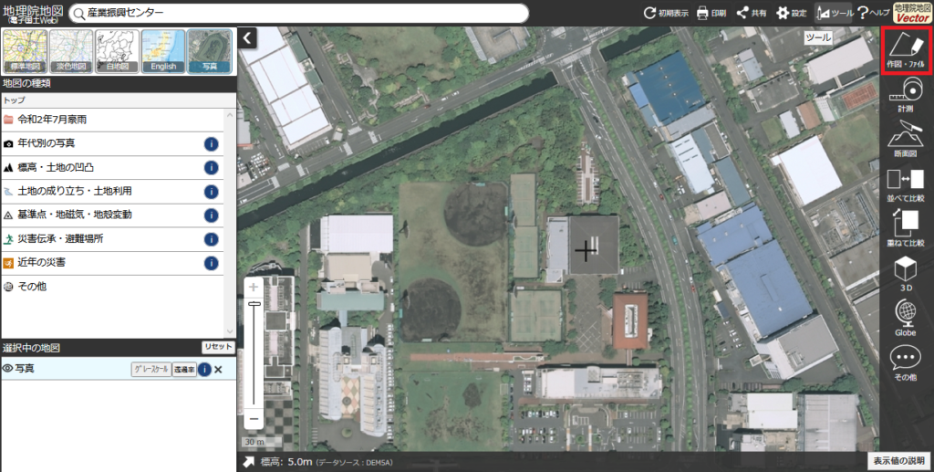This screenshot has height=472, width=934.
Task: Click the トップ breadcrumb
Action: (15, 100)
